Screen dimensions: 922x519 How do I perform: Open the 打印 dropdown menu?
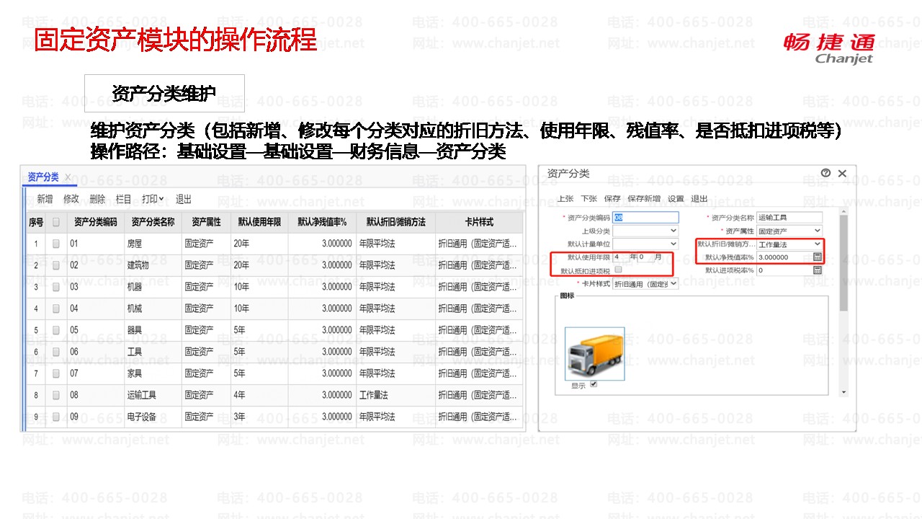pyautogui.click(x=153, y=199)
